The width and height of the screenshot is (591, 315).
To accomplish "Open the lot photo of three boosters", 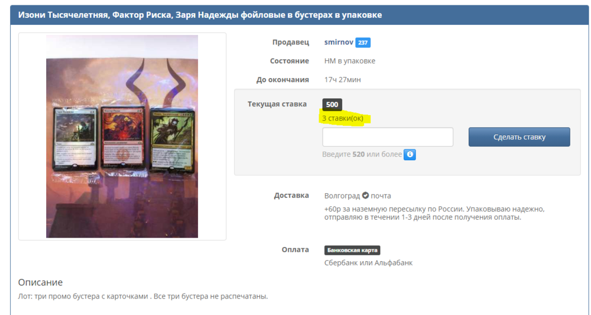I will [122, 137].
